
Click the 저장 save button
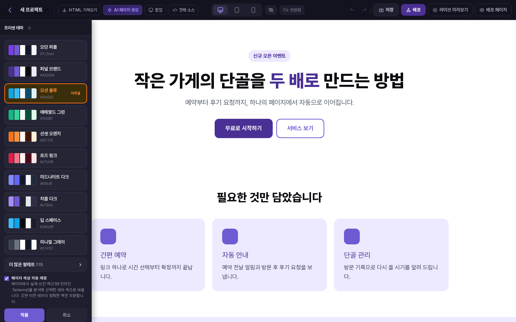tap(386, 10)
